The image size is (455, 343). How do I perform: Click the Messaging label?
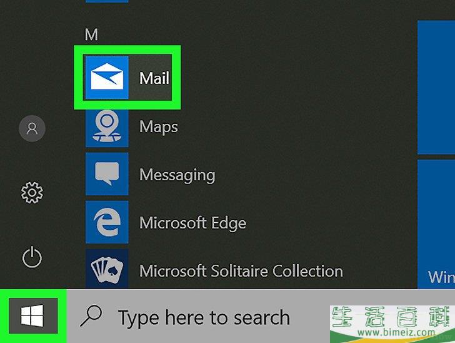pos(177,175)
